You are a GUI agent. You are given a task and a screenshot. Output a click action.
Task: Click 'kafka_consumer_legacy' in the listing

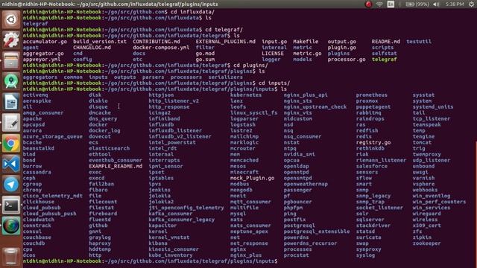[182, 220]
